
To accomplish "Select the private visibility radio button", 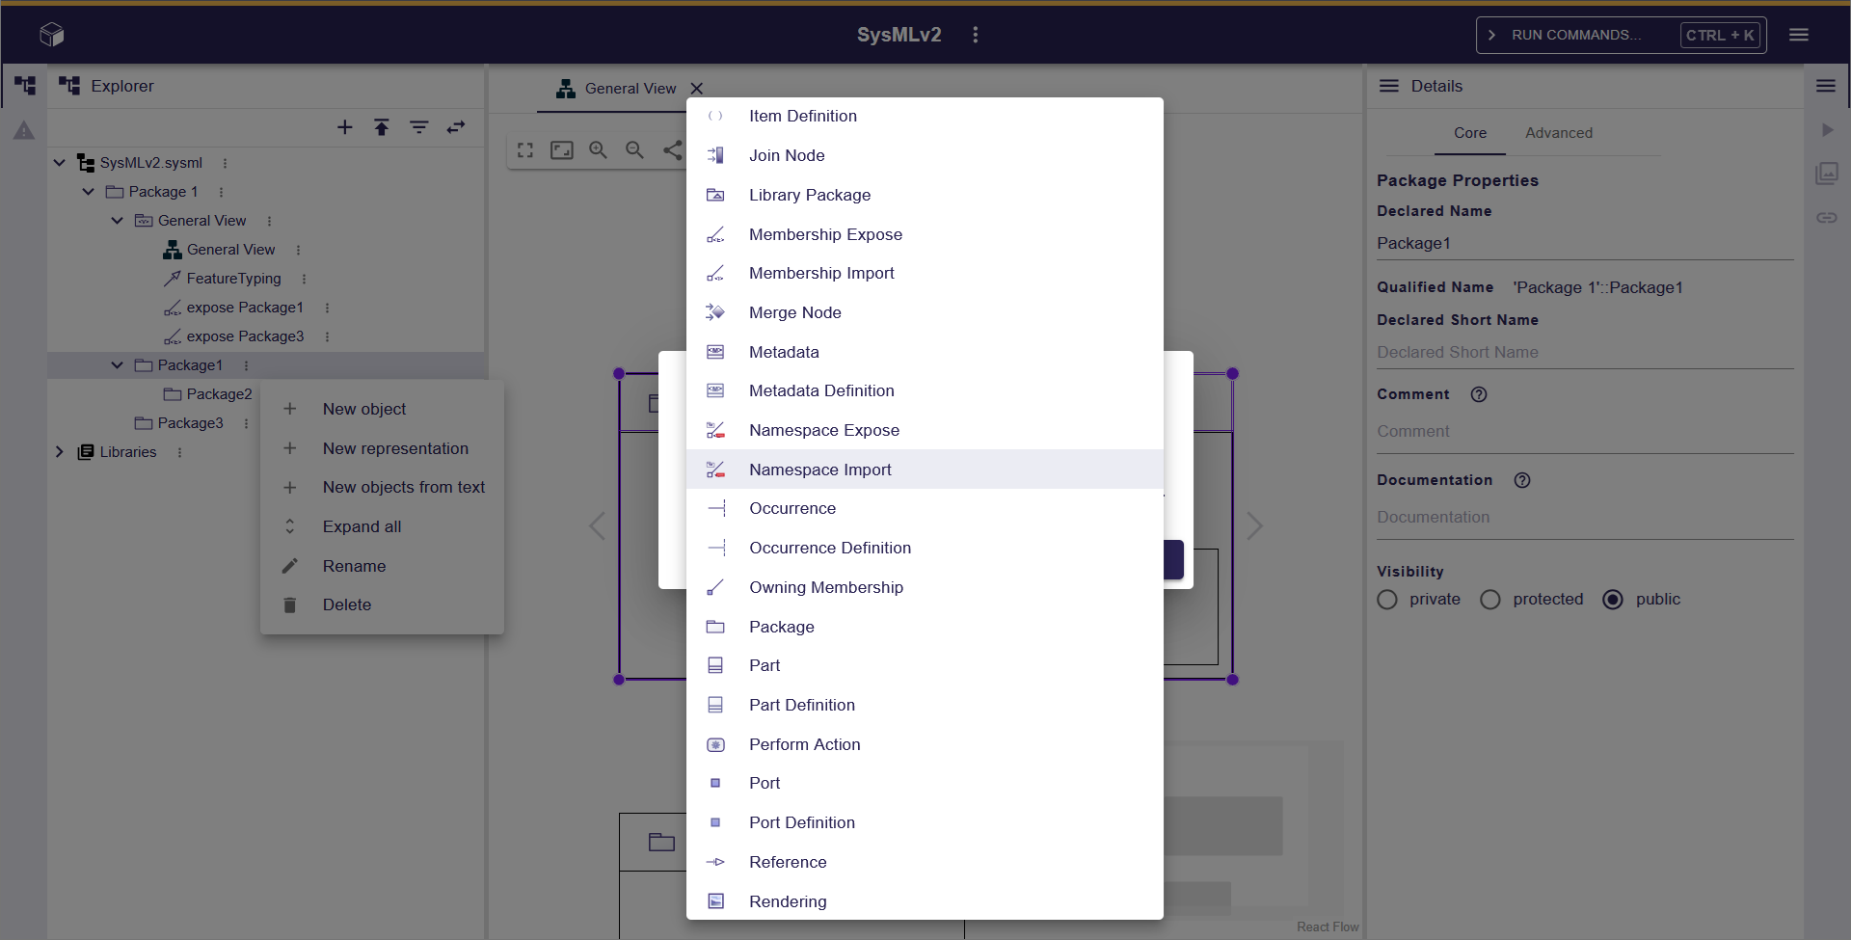I will [x=1387, y=600].
